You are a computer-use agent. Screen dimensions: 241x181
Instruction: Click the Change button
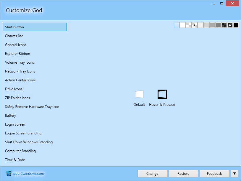(152, 174)
